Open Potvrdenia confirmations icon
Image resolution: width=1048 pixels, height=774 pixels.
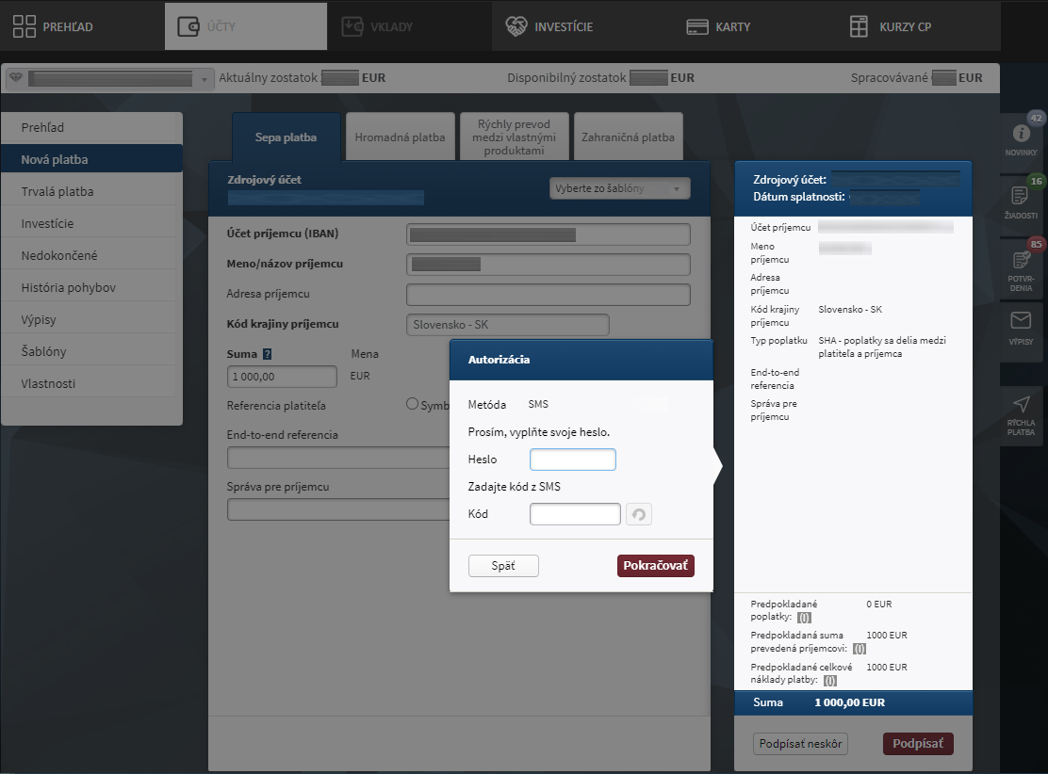[x=1021, y=260]
